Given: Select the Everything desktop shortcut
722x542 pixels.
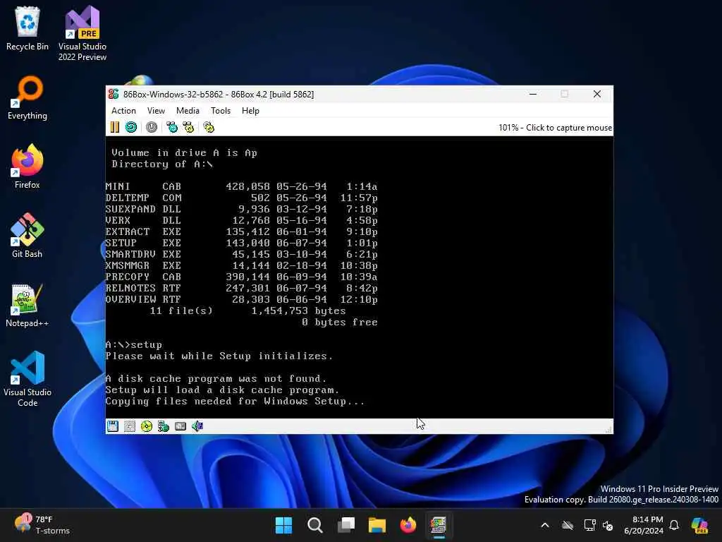Looking at the screenshot, I should click(27, 97).
